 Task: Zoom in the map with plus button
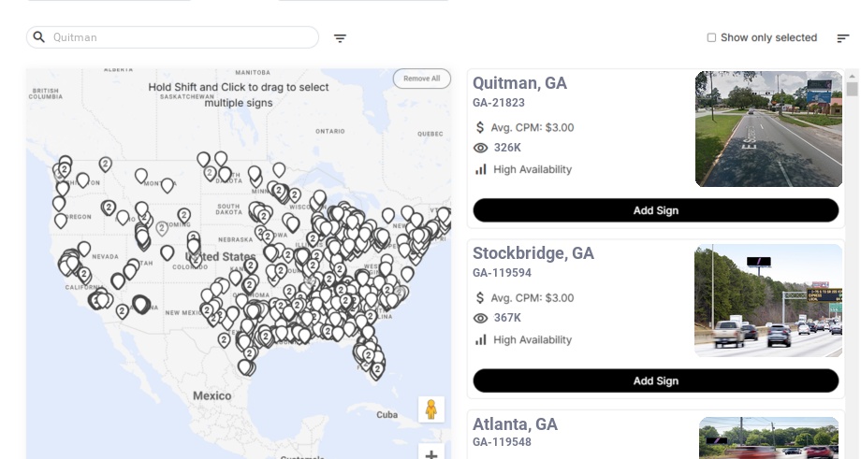click(x=430, y=454)
